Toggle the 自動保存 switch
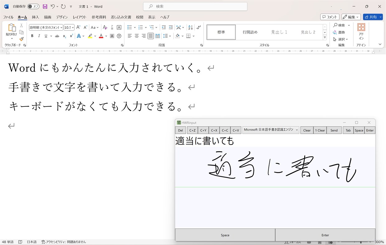The width and height of the screenshot is (386, 245). click(x=33, y=7)
